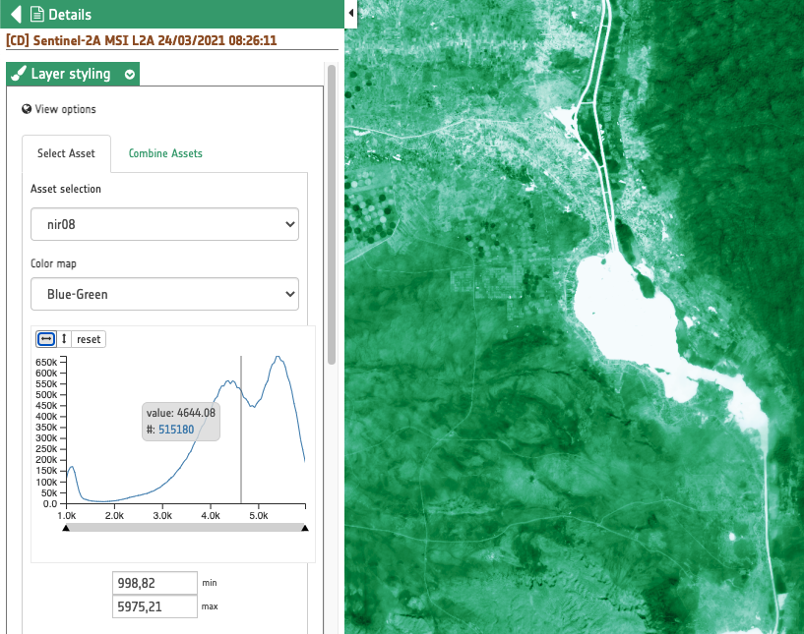Click the panel's vertical scrollbar
This screenshot has height=634, width=804.
tap(332, 216)
